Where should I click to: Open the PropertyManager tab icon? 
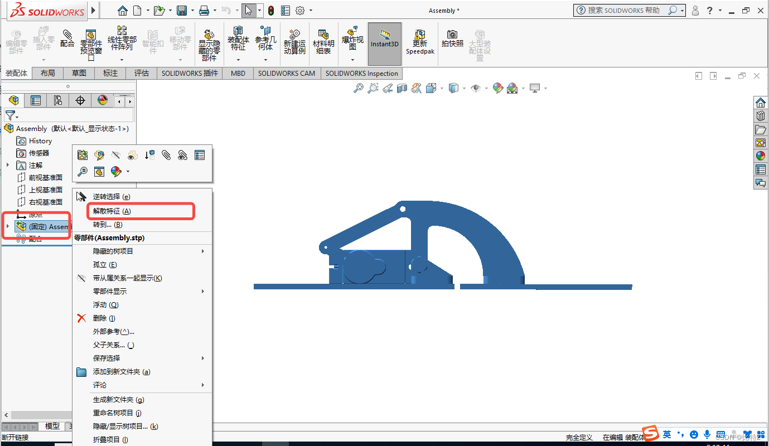coord(36,100)
